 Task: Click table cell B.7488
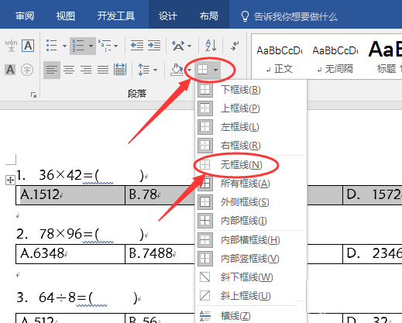pos(160,254)
